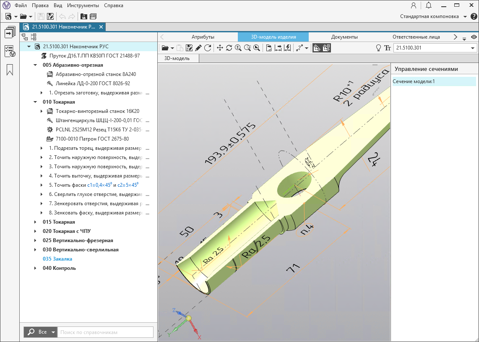Open the 21.5100.301 combo box dropdown
479x342 pixels.
(472, 48)
